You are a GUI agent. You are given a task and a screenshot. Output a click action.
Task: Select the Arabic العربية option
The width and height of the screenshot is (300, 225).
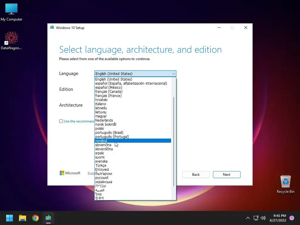[133, 190]
